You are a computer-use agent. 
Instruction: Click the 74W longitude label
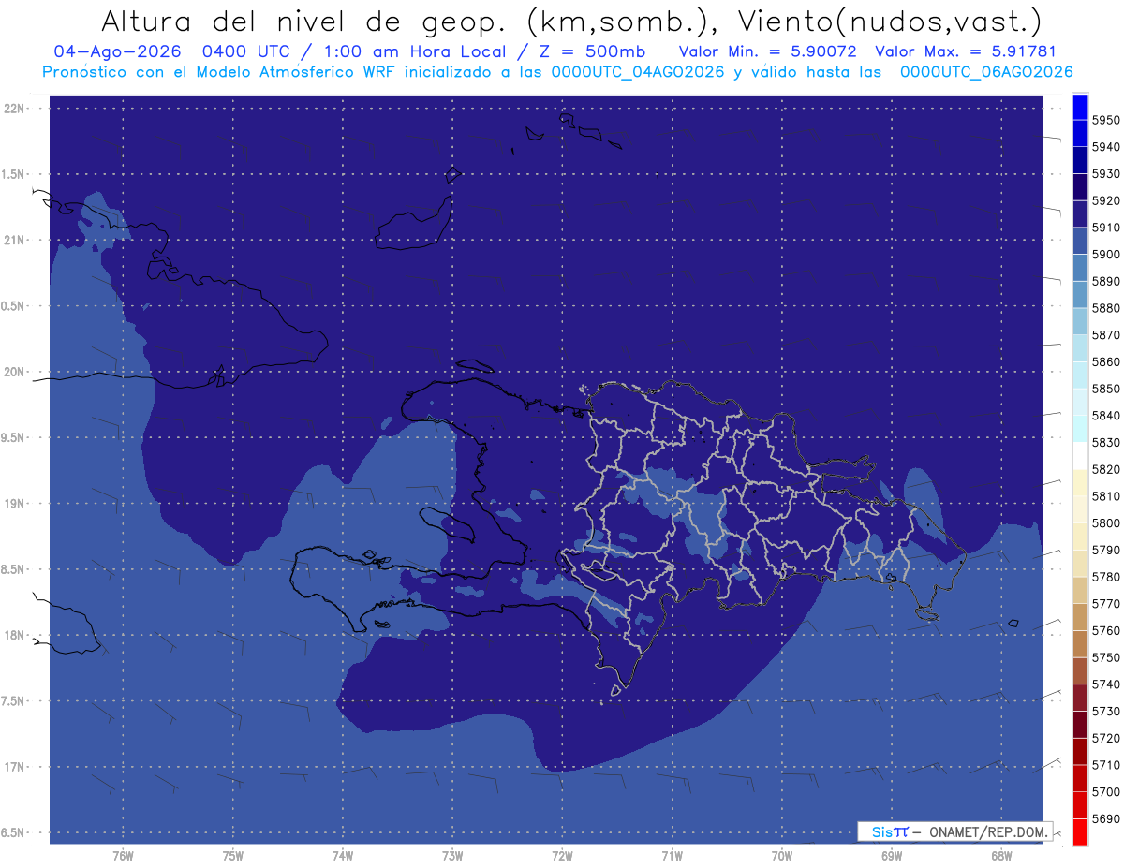tap(342, 856)
